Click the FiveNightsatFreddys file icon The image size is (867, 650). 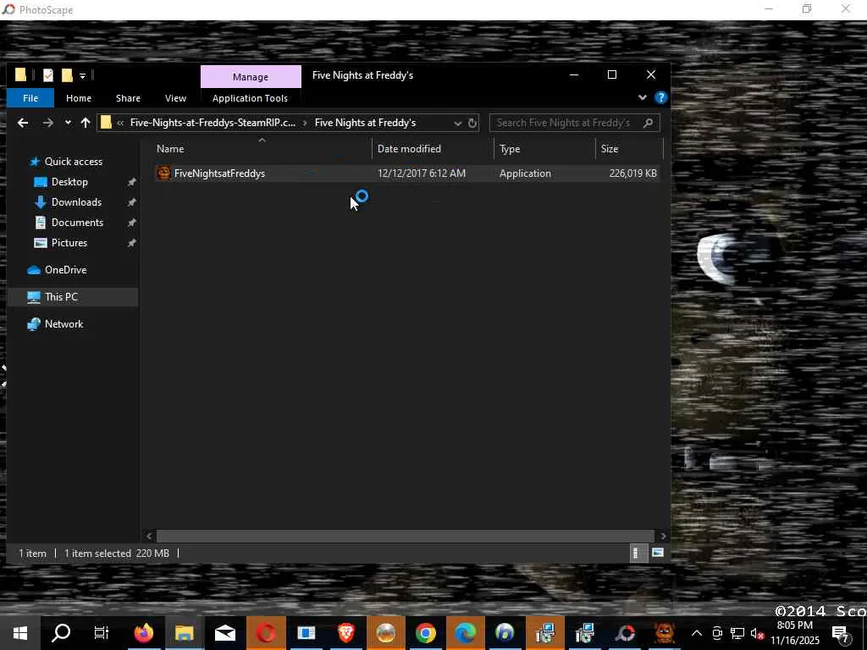click(163, 173)
